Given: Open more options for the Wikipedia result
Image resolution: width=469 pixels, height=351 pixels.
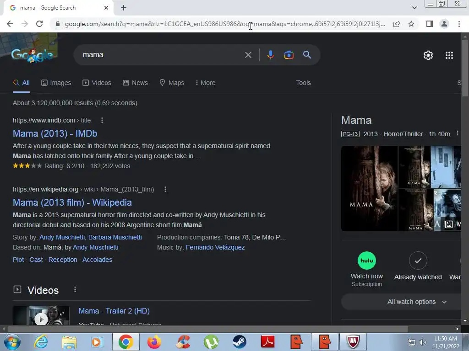Looking at the screenshot, I should [x=165, y=189].
